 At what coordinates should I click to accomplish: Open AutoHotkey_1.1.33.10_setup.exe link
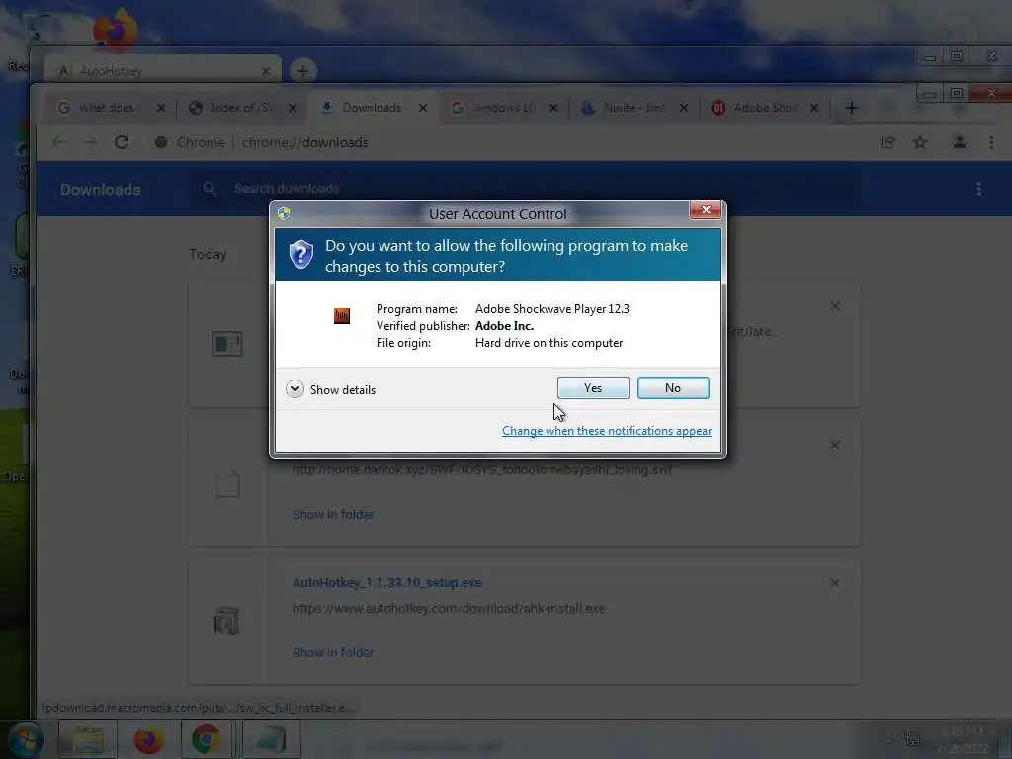(386, 583)
